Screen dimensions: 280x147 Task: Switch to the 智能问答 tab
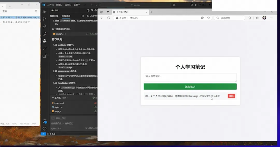click(54, 16)
